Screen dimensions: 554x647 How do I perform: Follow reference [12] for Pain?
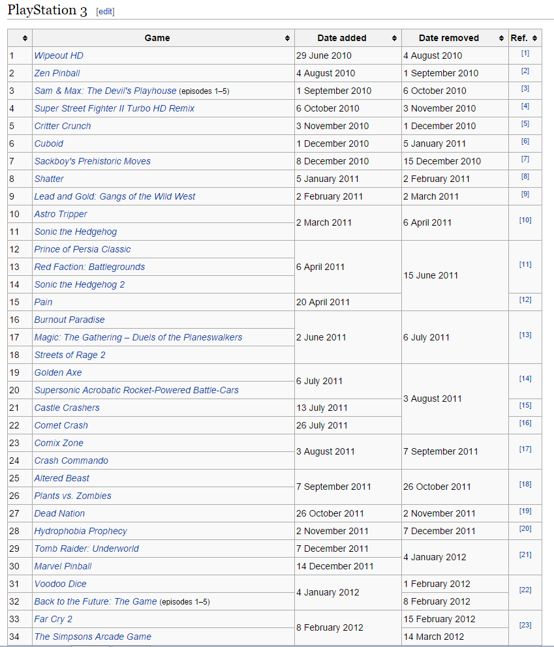tap(525, 299)
